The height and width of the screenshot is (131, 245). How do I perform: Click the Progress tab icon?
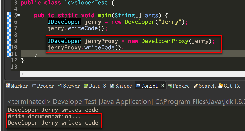(170, 86)
